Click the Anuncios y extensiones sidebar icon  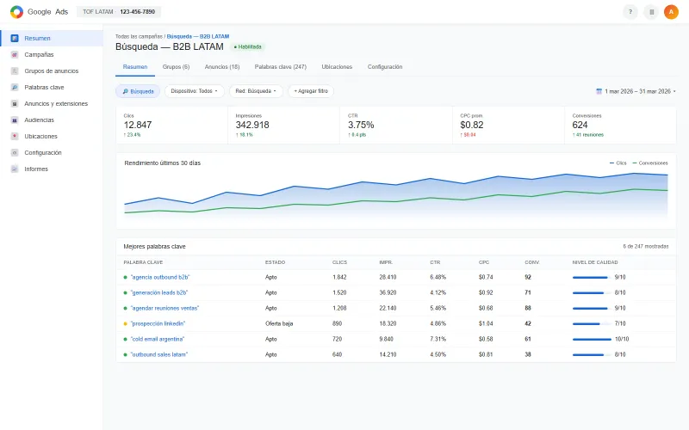(15, 103)
